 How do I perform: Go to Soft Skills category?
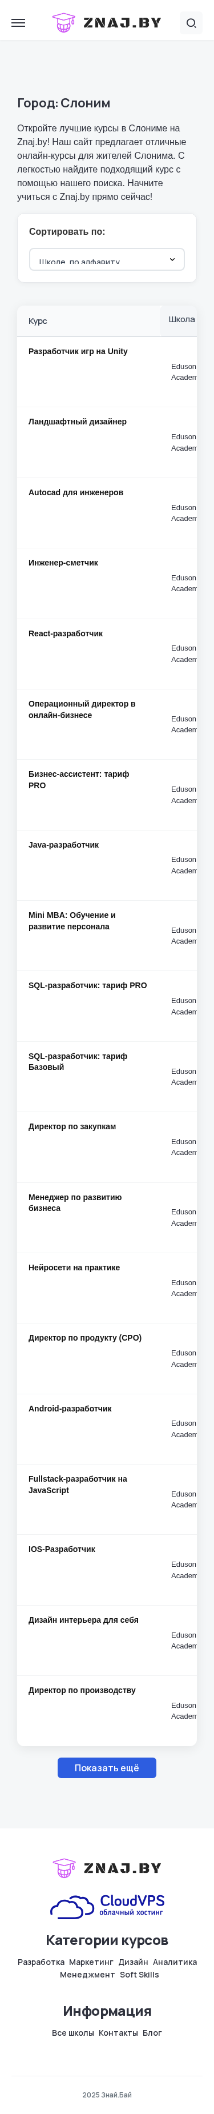[x=139, y=1975]
